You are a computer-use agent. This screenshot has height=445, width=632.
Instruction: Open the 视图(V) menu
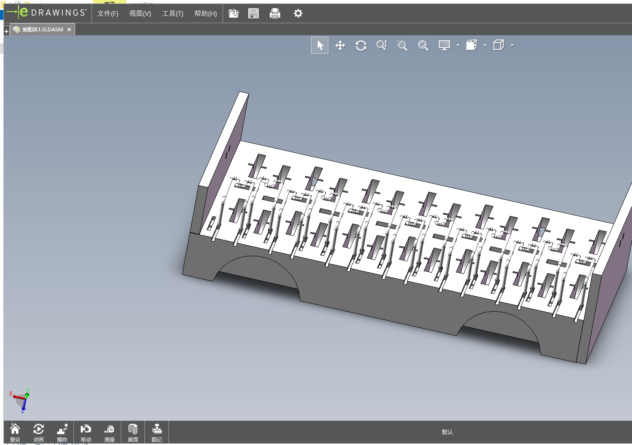(140, 13)
